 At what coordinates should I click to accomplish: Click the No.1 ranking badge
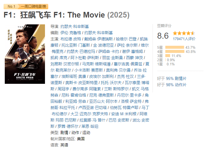(12, 6)
